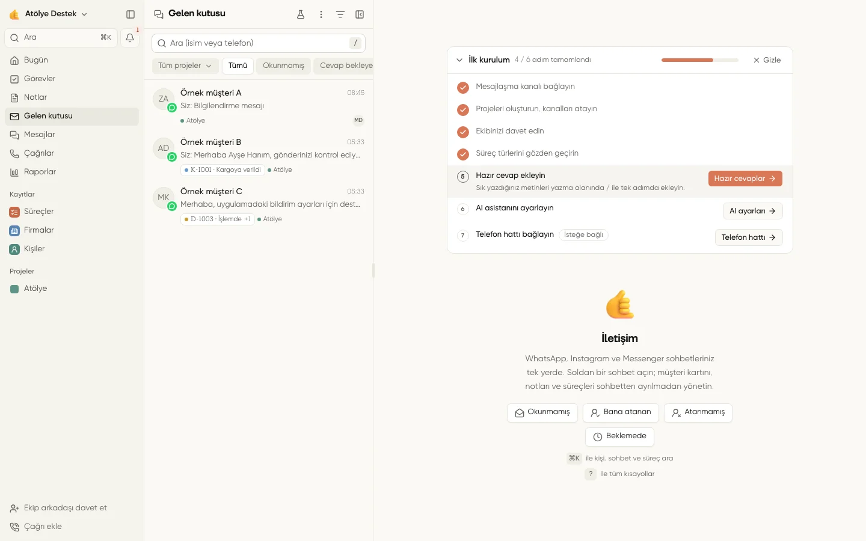Viewport: 866px width, 541px height.
Task: Open the Örnek müşteri A conversation
Action: pyautogui.click(x=259, y=106)
